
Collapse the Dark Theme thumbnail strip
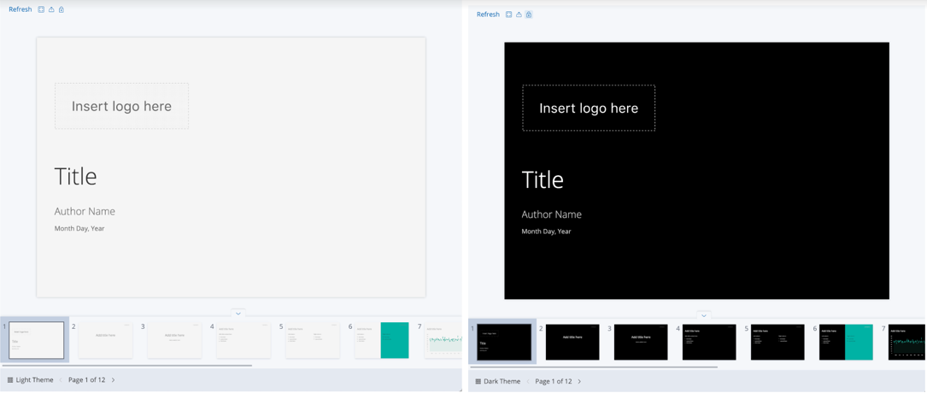704,316
